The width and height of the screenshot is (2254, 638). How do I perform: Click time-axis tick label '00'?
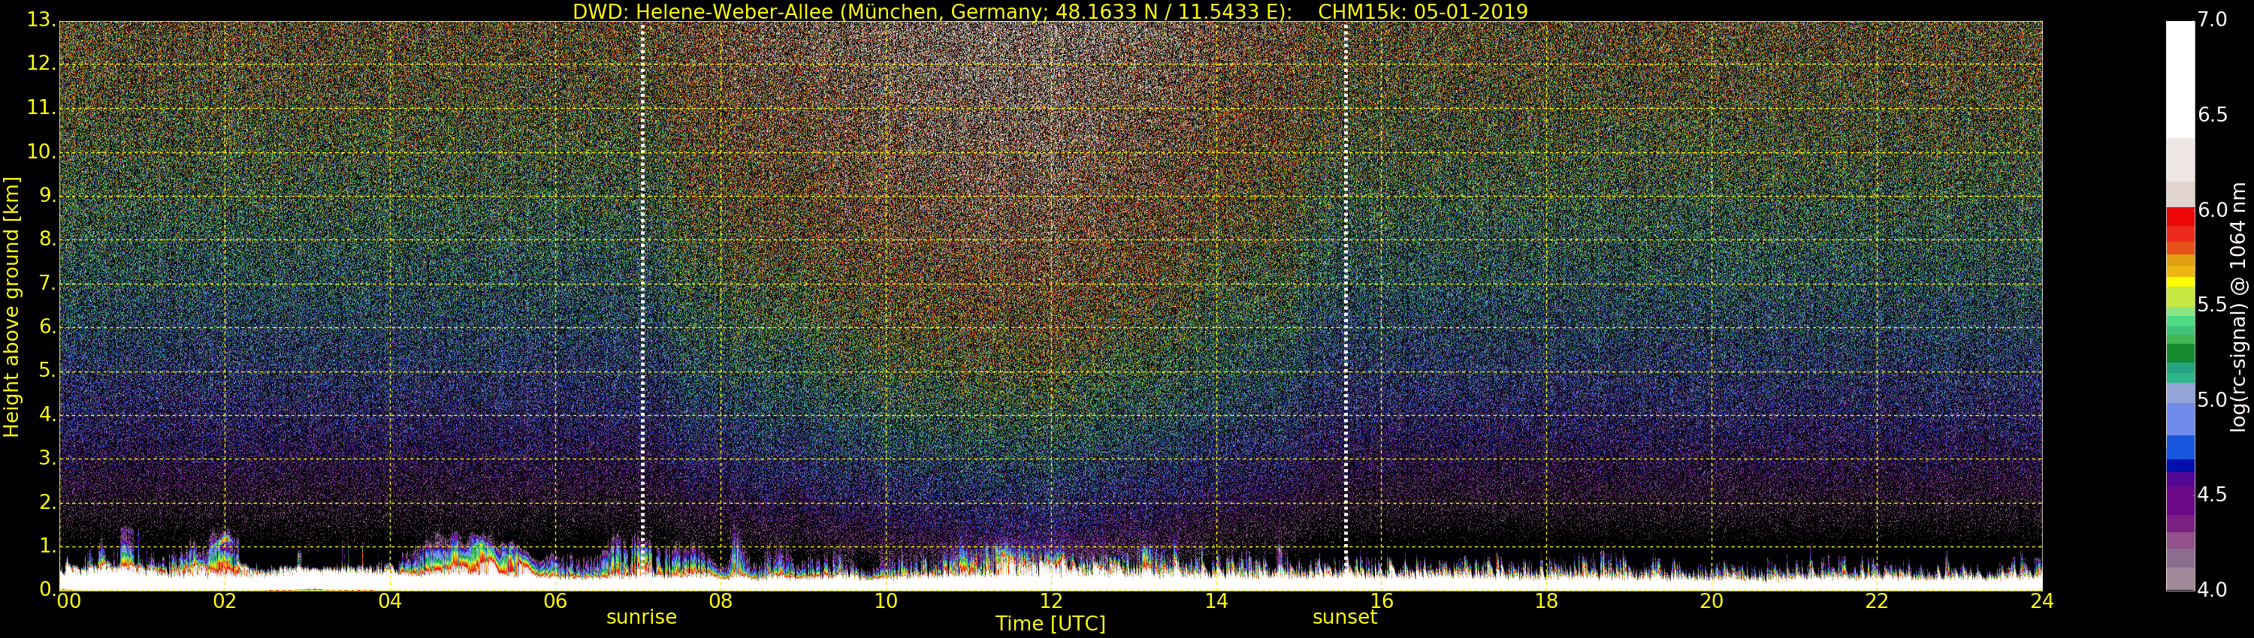tap(68, 601)
